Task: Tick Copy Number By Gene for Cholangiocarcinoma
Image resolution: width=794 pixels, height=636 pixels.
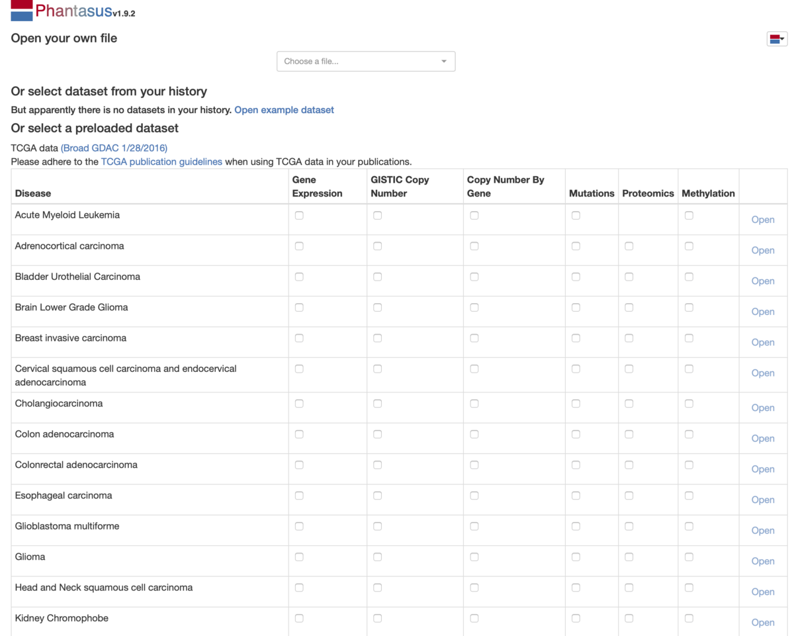Action: tap(474, 404)
